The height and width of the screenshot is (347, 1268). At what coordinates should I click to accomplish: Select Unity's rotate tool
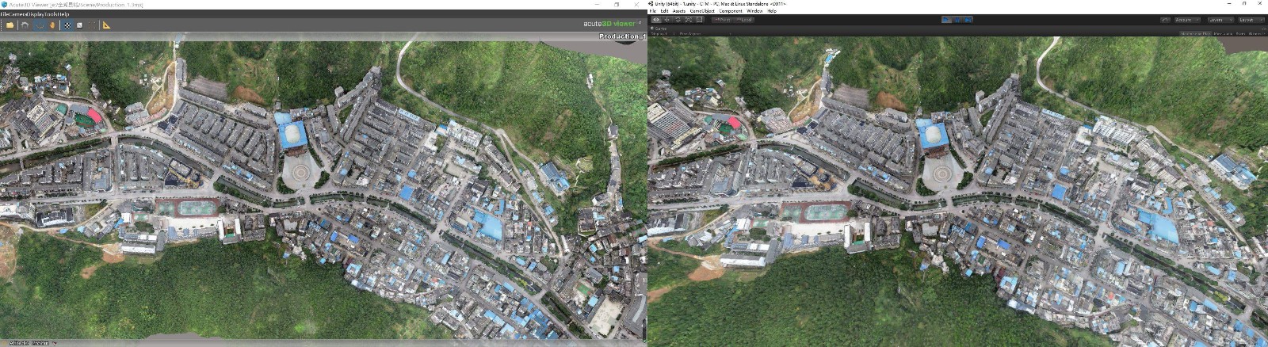[678, 20]
